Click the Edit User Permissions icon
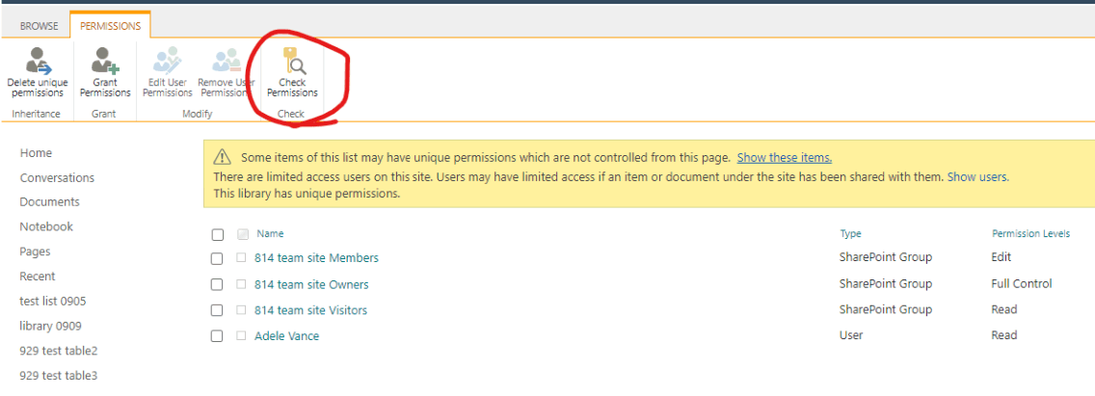This screenshot has width=1095, height=396. [x=166, y=62]
